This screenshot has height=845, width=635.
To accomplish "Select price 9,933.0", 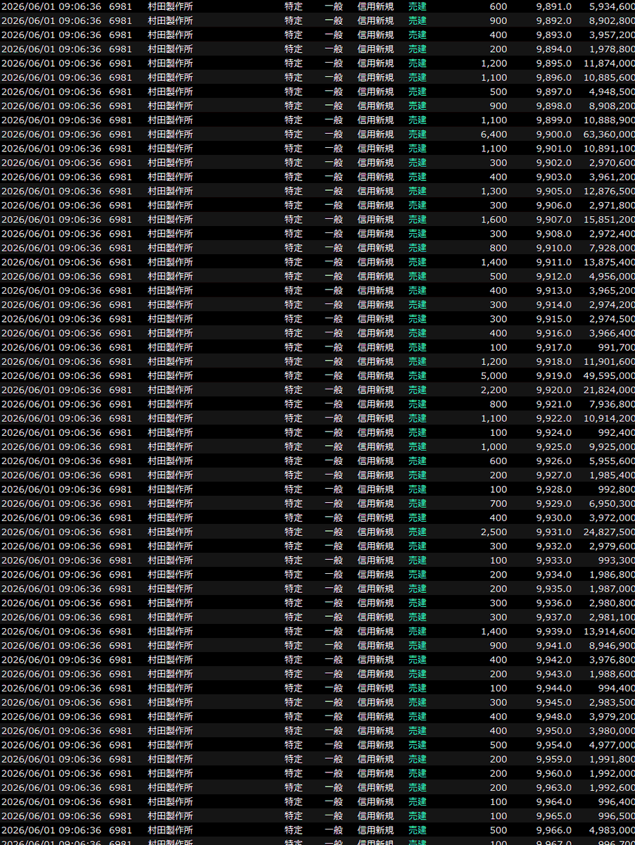I will point(553,560).
